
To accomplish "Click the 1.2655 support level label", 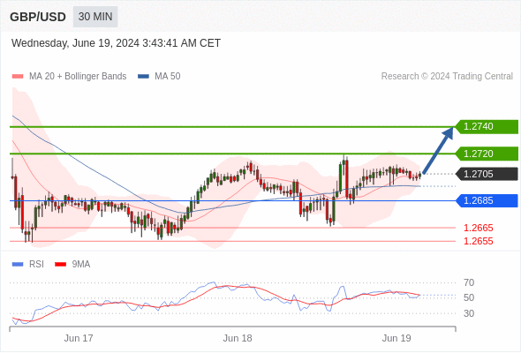I will tap(478, 241).
